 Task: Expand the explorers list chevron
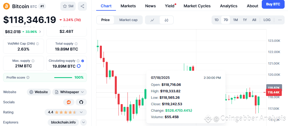[x=83, y=122]
